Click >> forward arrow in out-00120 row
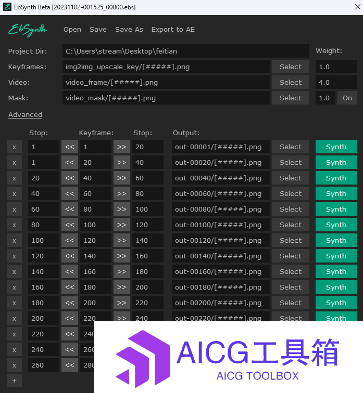This screenshot has height=393, width=363. (122, 240)
